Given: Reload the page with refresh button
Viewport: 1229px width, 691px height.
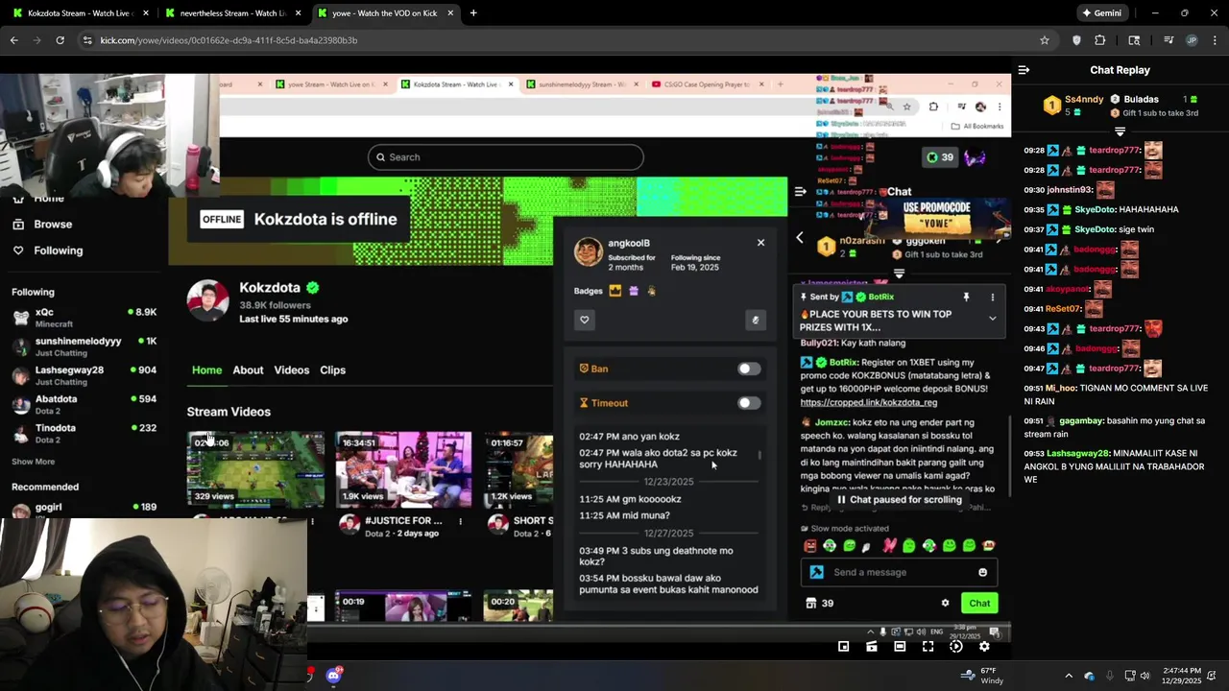Looking at the screenshot, I should tap(60, 40).
